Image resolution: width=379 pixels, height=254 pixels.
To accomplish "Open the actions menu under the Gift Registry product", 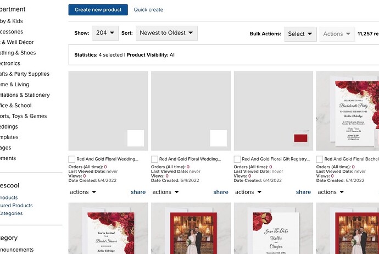I will [248, 192].
